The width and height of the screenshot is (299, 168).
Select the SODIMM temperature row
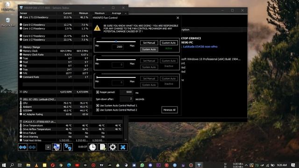click(x=54, y=111)
